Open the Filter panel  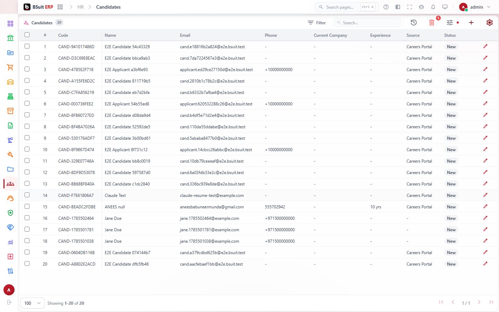tap(317, 23)
